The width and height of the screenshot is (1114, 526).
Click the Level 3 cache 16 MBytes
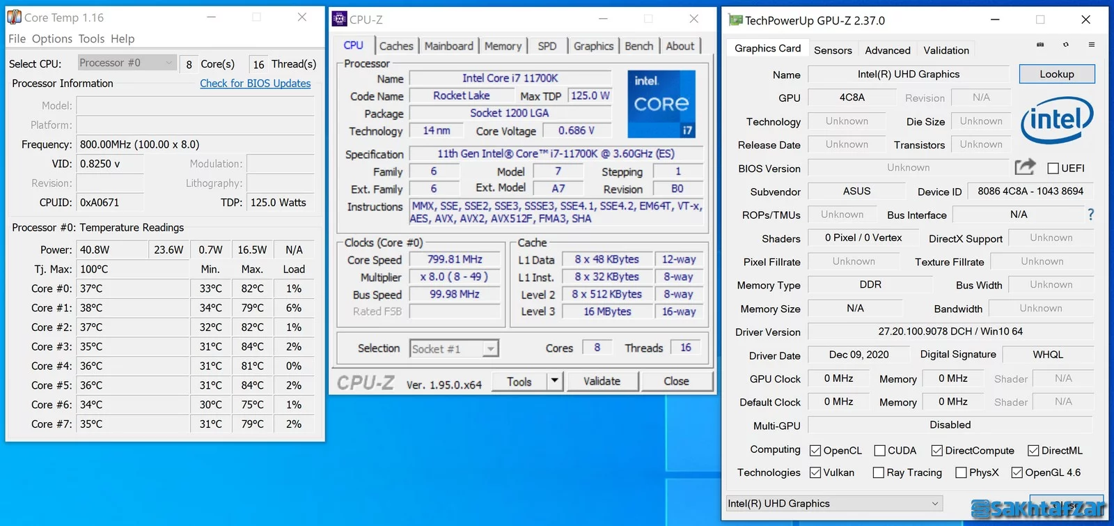[607, 311]
